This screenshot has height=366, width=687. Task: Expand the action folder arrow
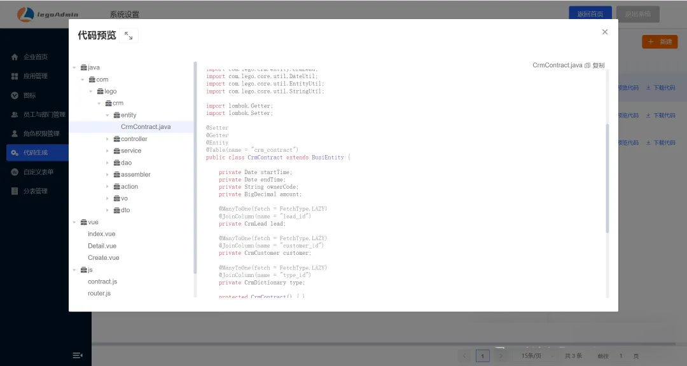click(x=108, y=187)
